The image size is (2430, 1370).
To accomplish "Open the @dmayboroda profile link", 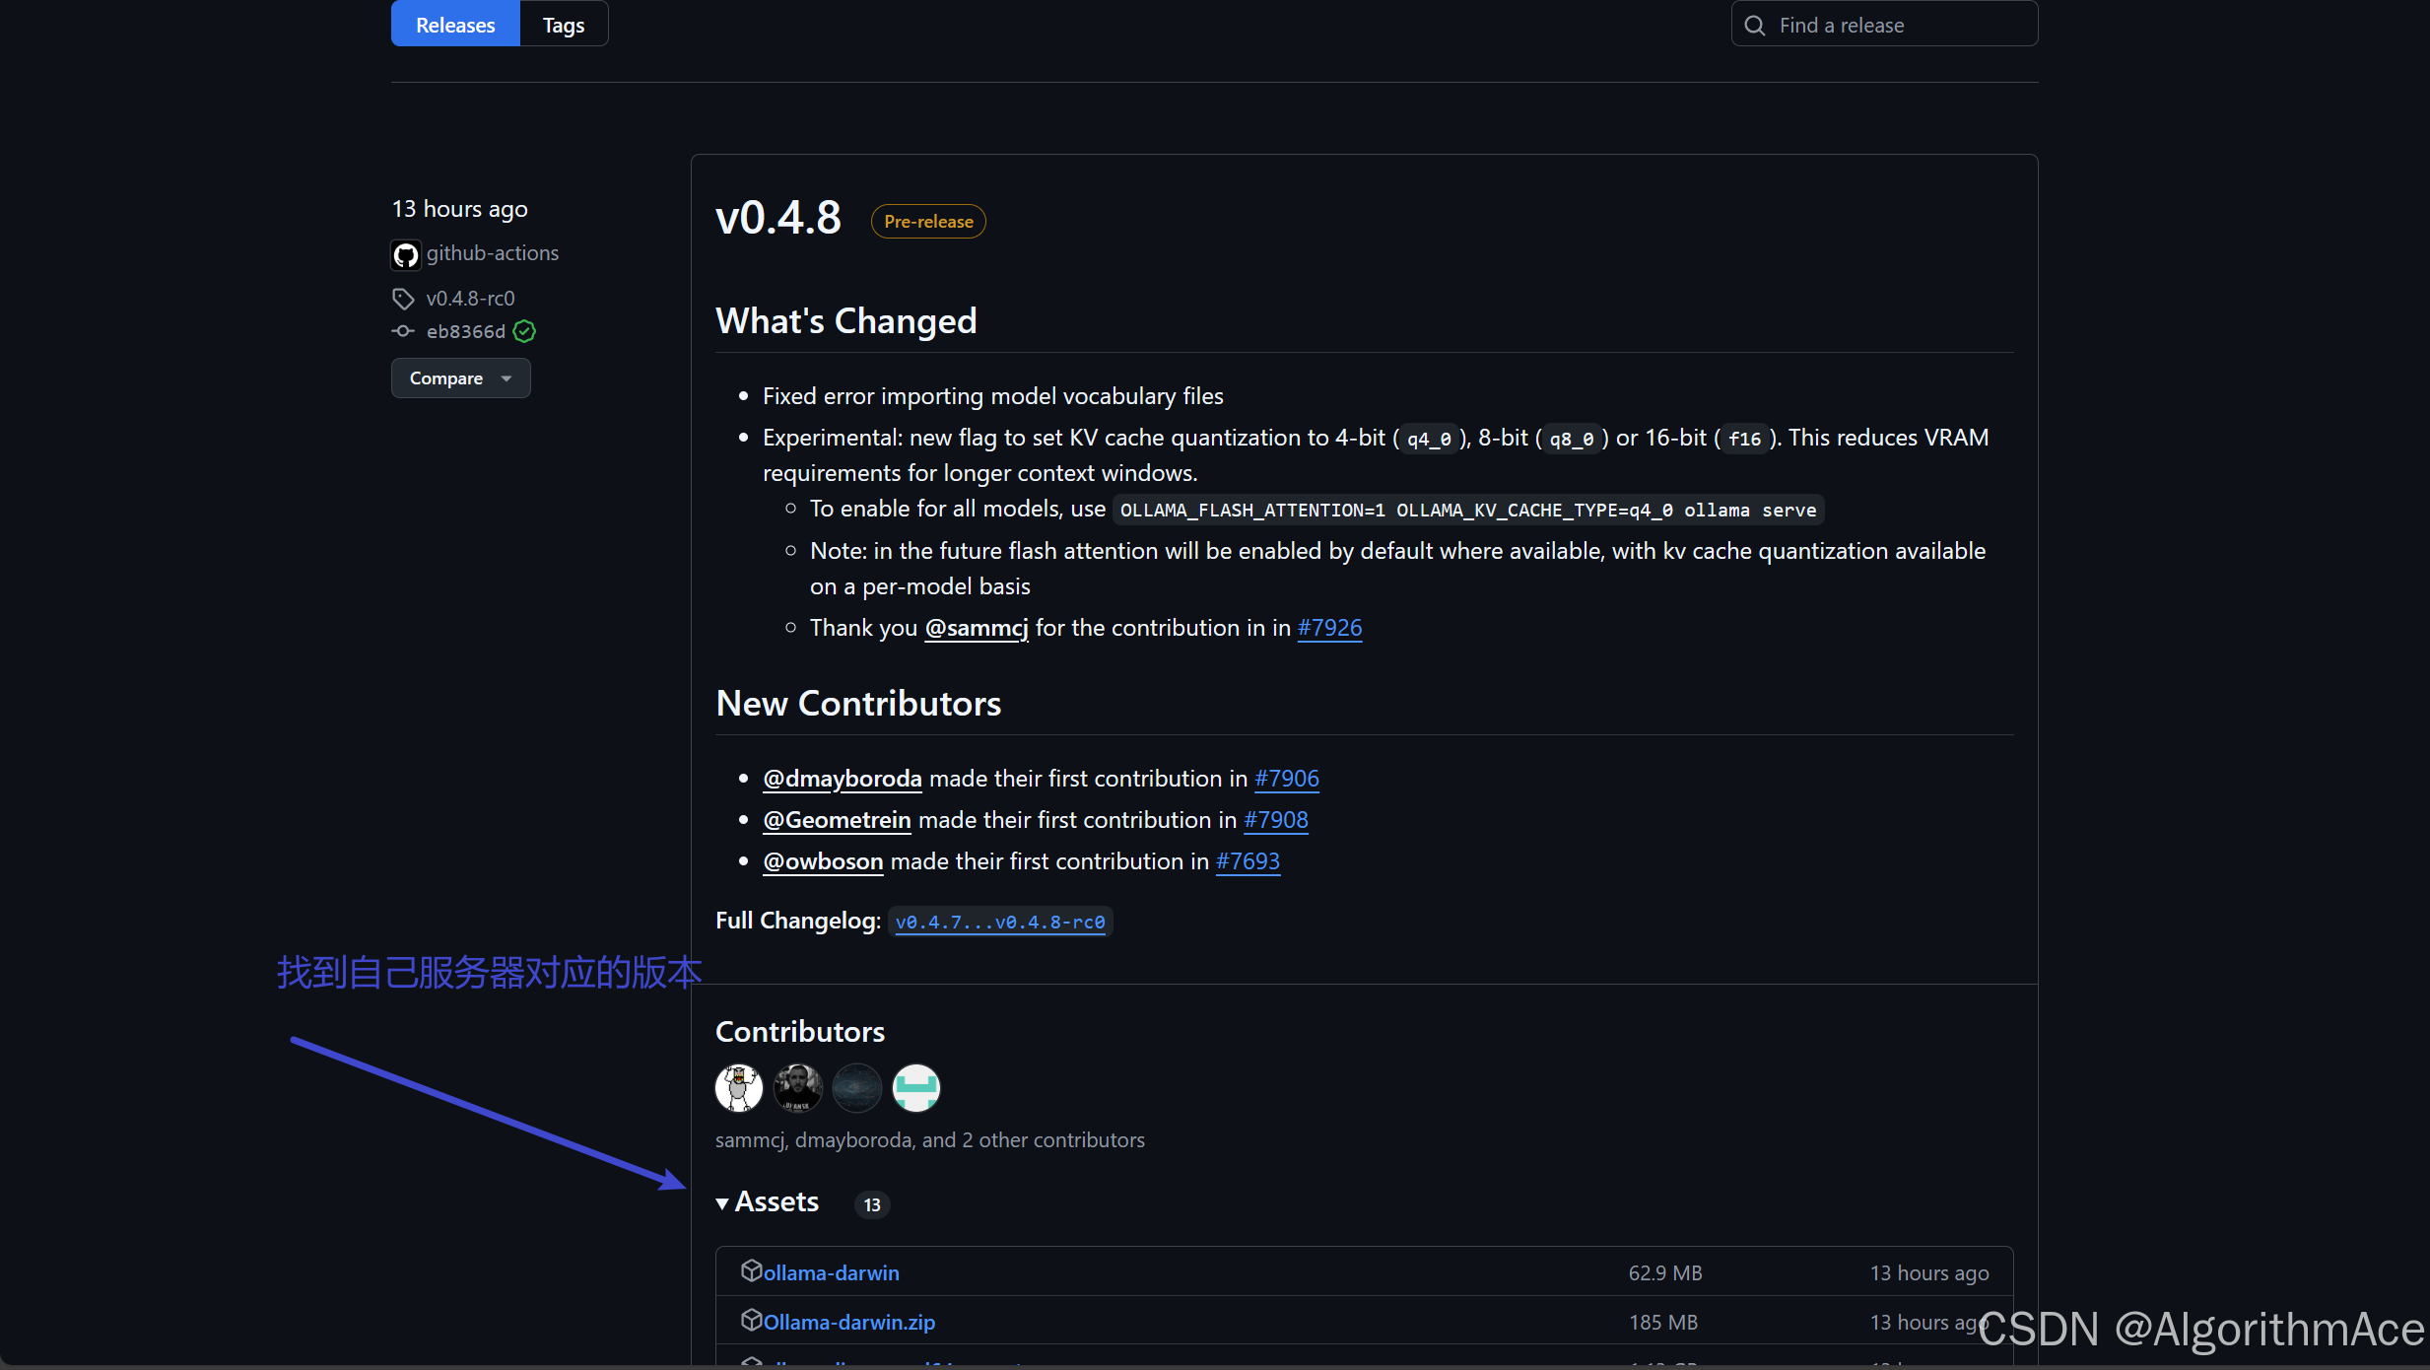I will 843,779.
